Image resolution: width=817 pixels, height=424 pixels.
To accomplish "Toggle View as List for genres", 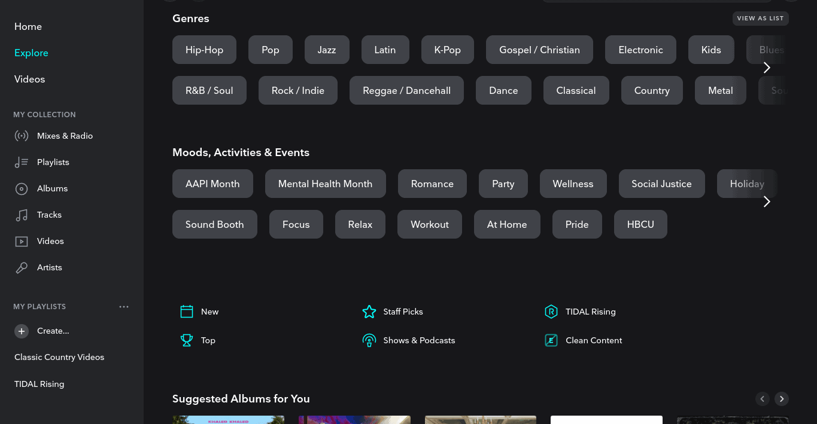I will (760, 19).
